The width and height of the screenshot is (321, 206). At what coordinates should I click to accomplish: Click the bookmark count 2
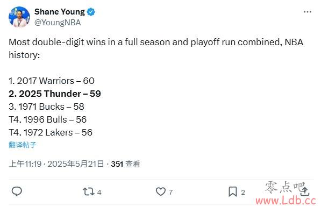243,192
